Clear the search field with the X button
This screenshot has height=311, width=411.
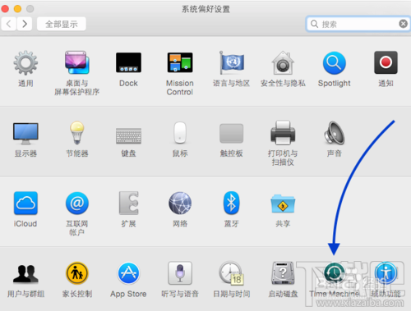pos(403,24)
